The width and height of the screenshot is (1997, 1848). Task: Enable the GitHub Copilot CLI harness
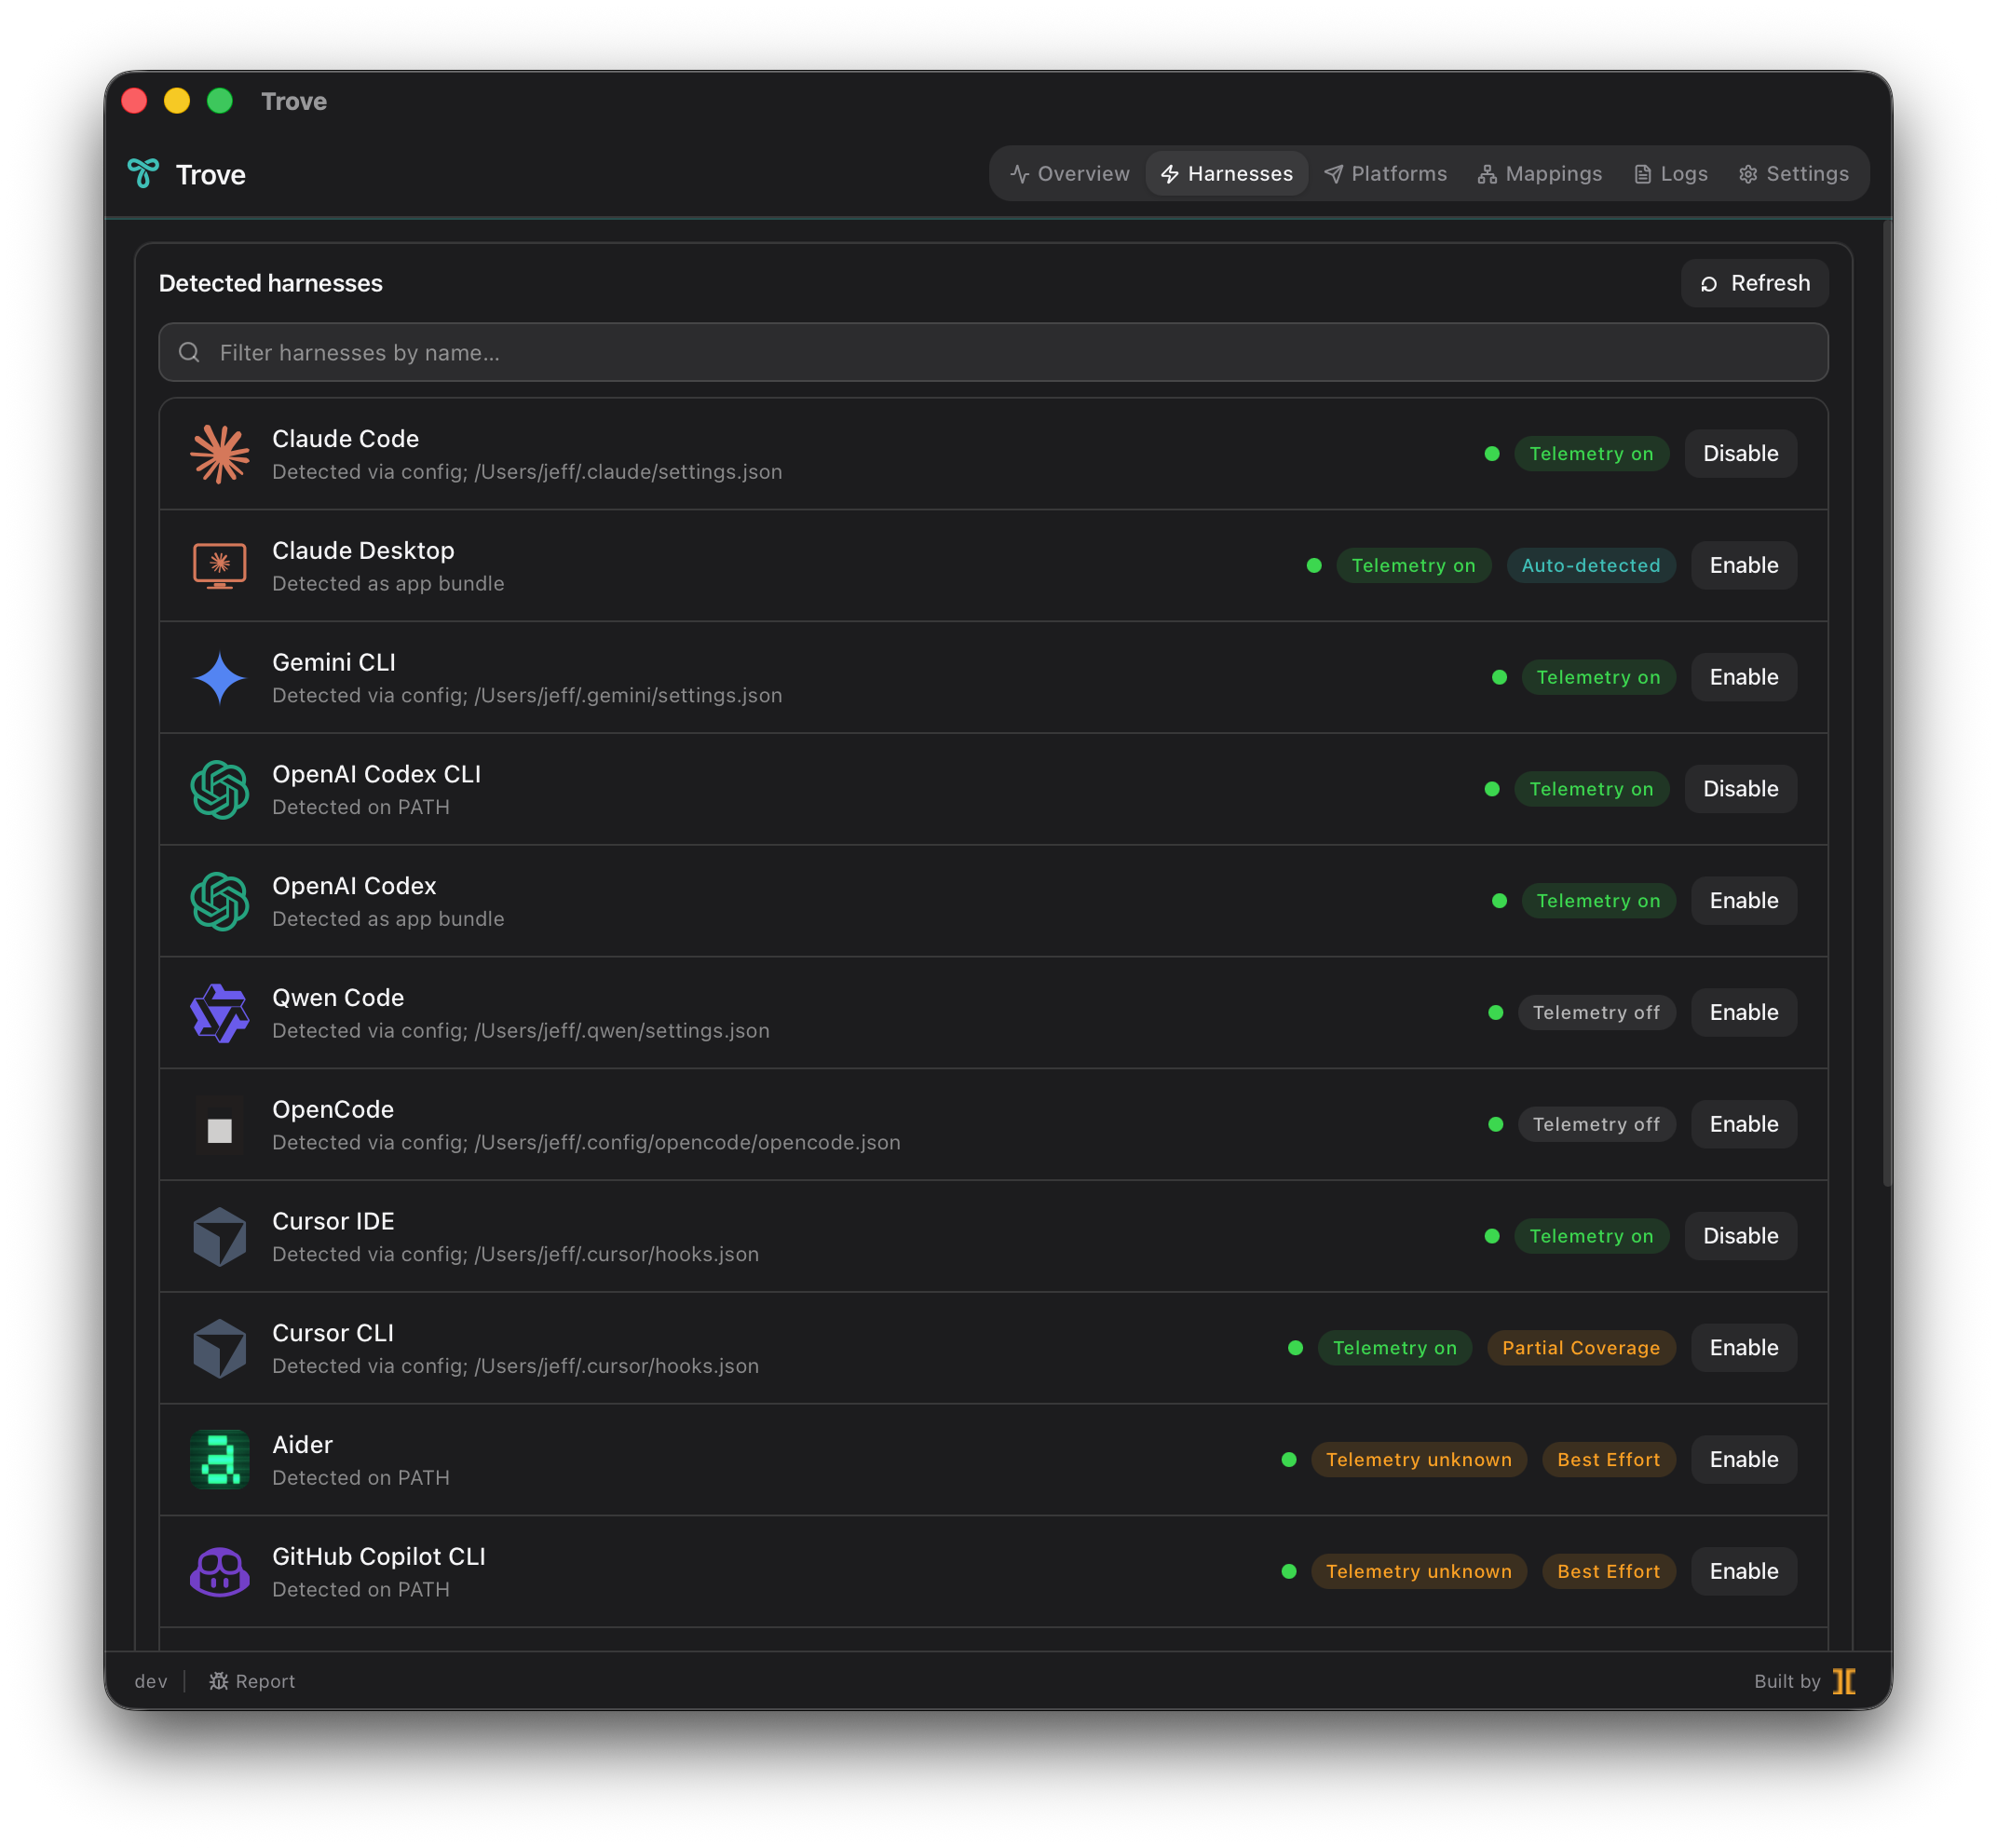(1744, 1572)
